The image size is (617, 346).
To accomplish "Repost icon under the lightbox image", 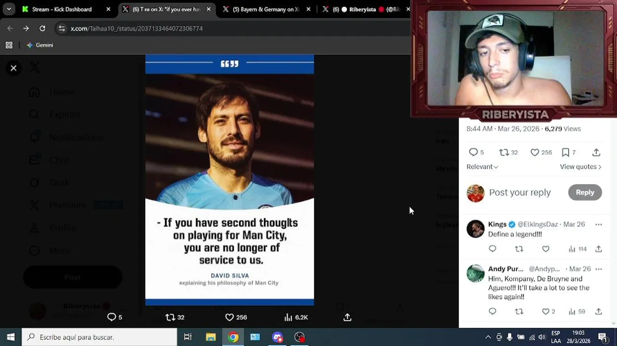I will pyautogui.click(x=170, y=317).
